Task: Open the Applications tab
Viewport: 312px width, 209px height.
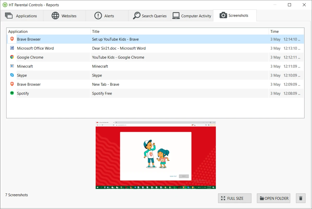Action: [x=22, y=16]
